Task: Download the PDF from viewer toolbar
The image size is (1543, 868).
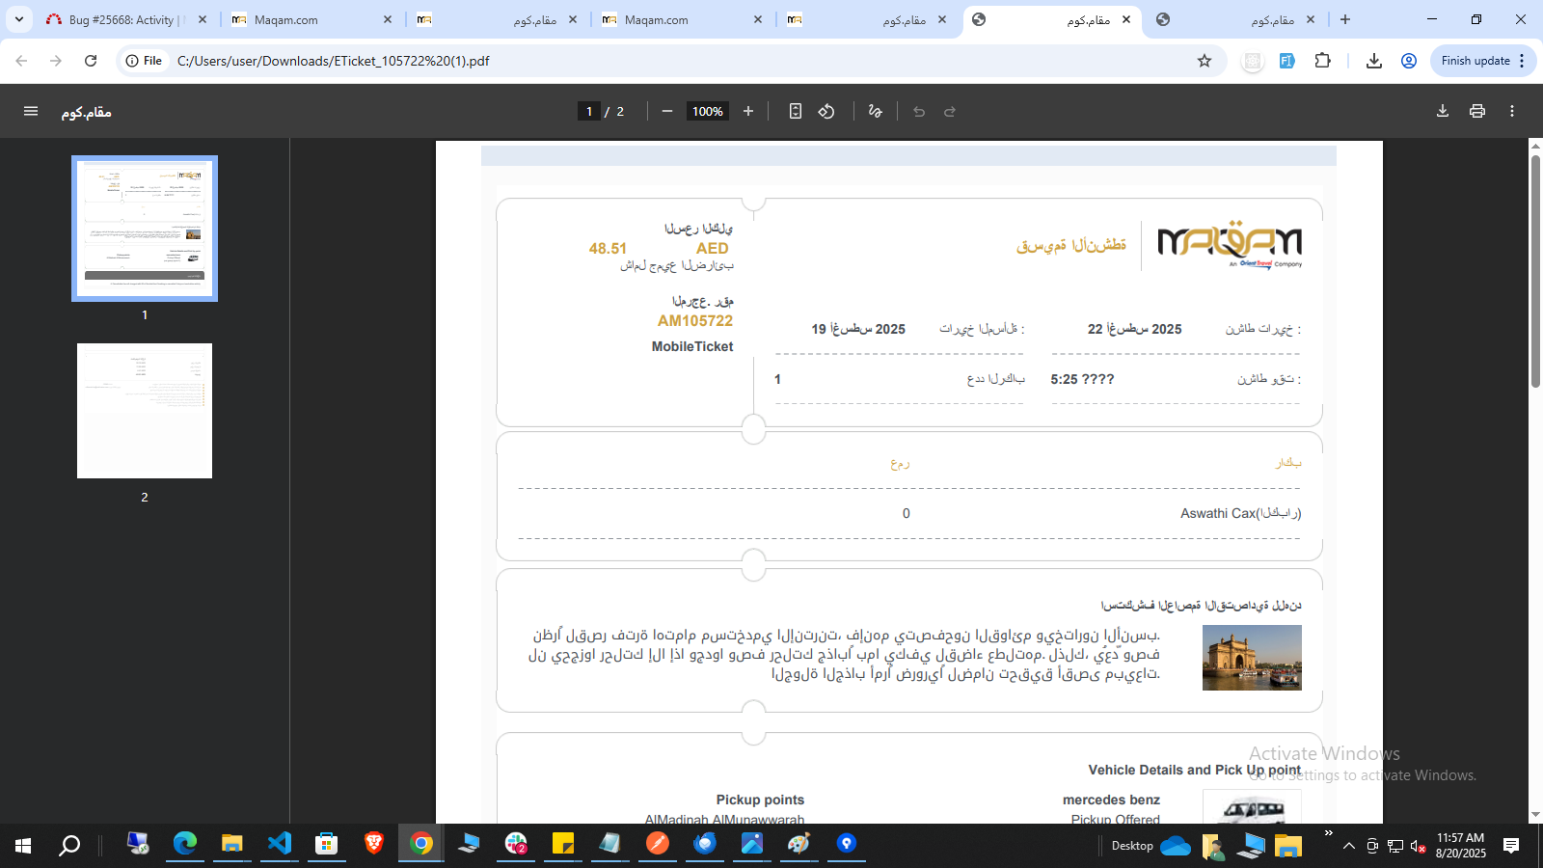Action: coord(1442,111)
